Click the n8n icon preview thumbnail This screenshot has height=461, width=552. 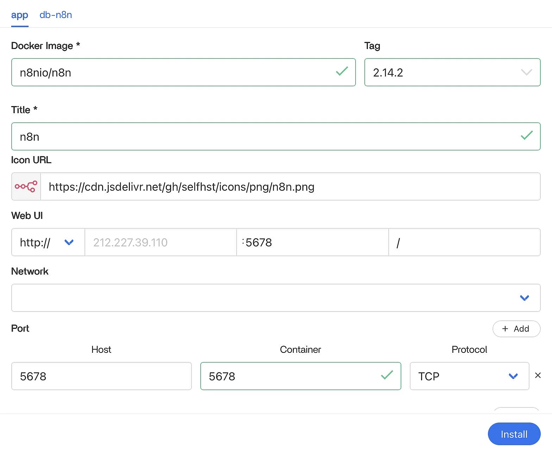click(x=26, y=186)
